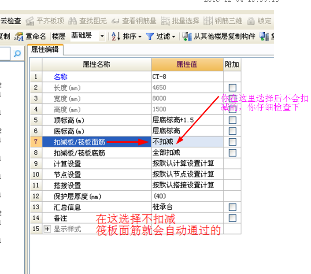Image resolution: width=311 pixels, height=274 pixels.
Task: Select the 批量选择 tool icon
Action: 166,21
